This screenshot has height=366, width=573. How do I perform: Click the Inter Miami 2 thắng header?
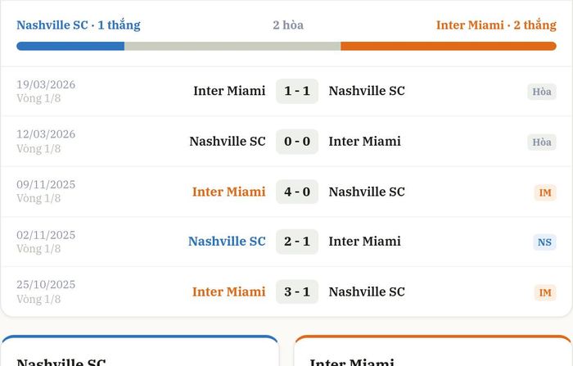(x=496, y=25)
